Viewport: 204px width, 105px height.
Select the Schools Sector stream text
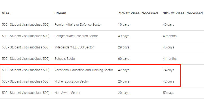click(65, 59)
